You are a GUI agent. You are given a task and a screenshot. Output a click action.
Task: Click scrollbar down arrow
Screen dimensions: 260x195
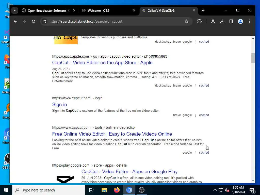click(253, 181)
